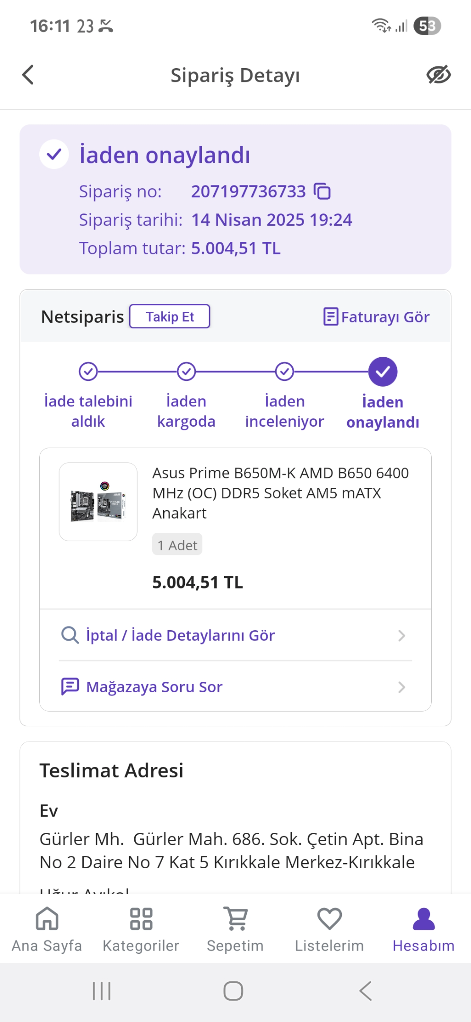The height and width of the screenshot is (1022, 471).
Task: Tap the Takip Et follow button
Action: [x=170, y=317]
